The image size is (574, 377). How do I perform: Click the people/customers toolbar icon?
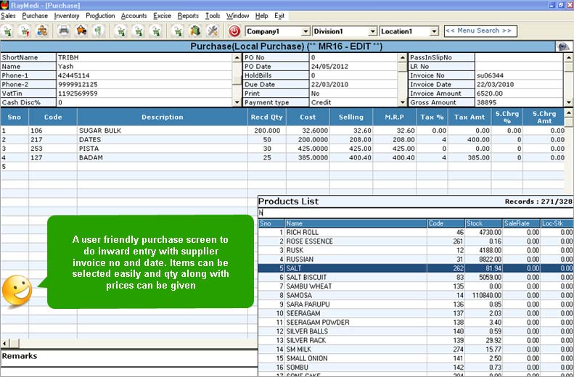[x=42, y=31]
